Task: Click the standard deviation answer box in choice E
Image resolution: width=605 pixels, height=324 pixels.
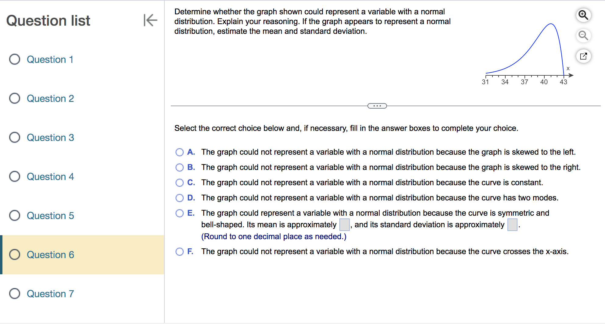Action: click(x=512, y=225)
